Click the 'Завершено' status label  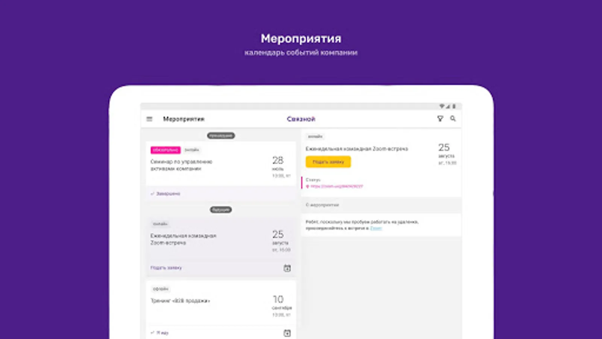click(x=168, y=194)
